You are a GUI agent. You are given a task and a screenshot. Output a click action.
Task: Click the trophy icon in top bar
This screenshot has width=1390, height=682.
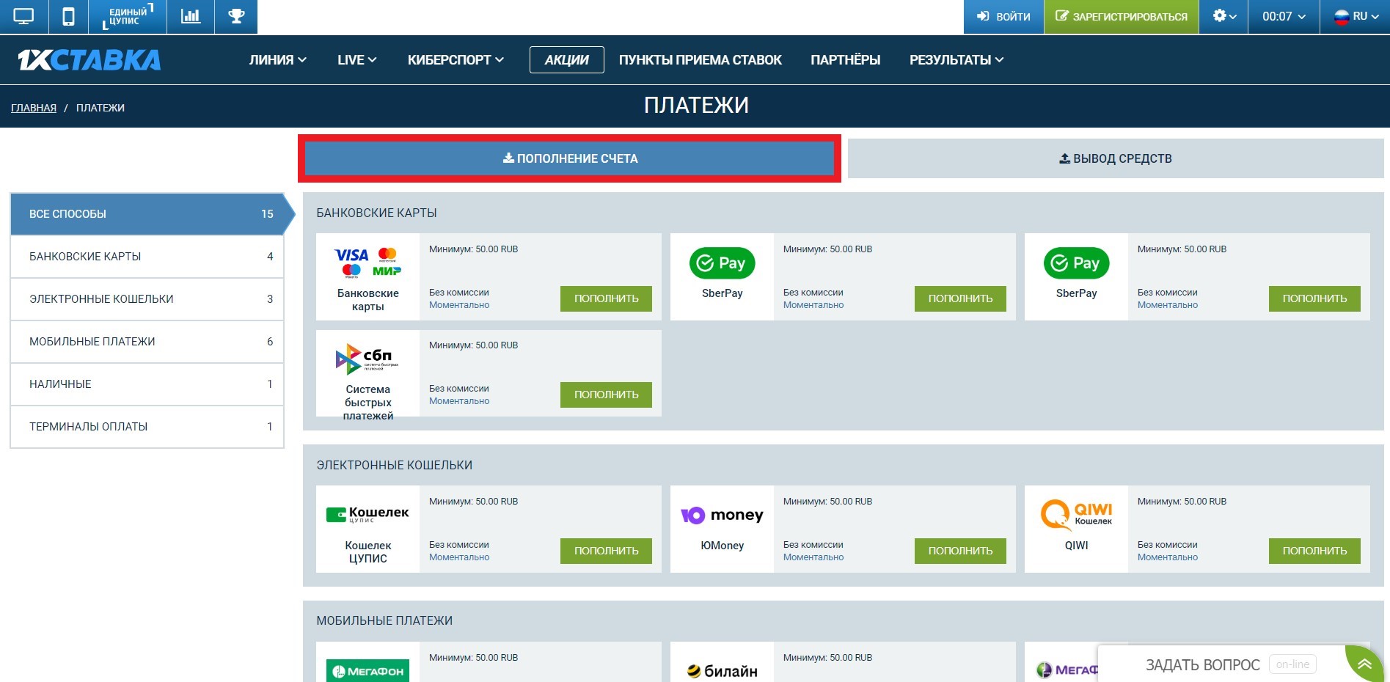click(x=236, y=16)
